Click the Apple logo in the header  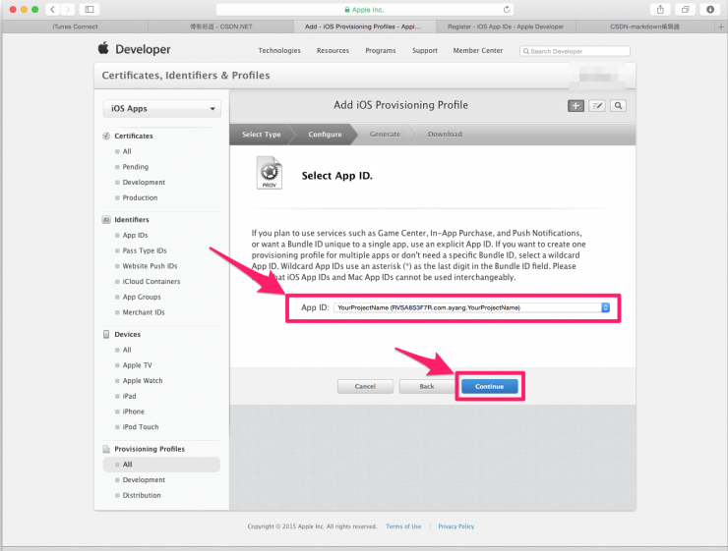103,48
